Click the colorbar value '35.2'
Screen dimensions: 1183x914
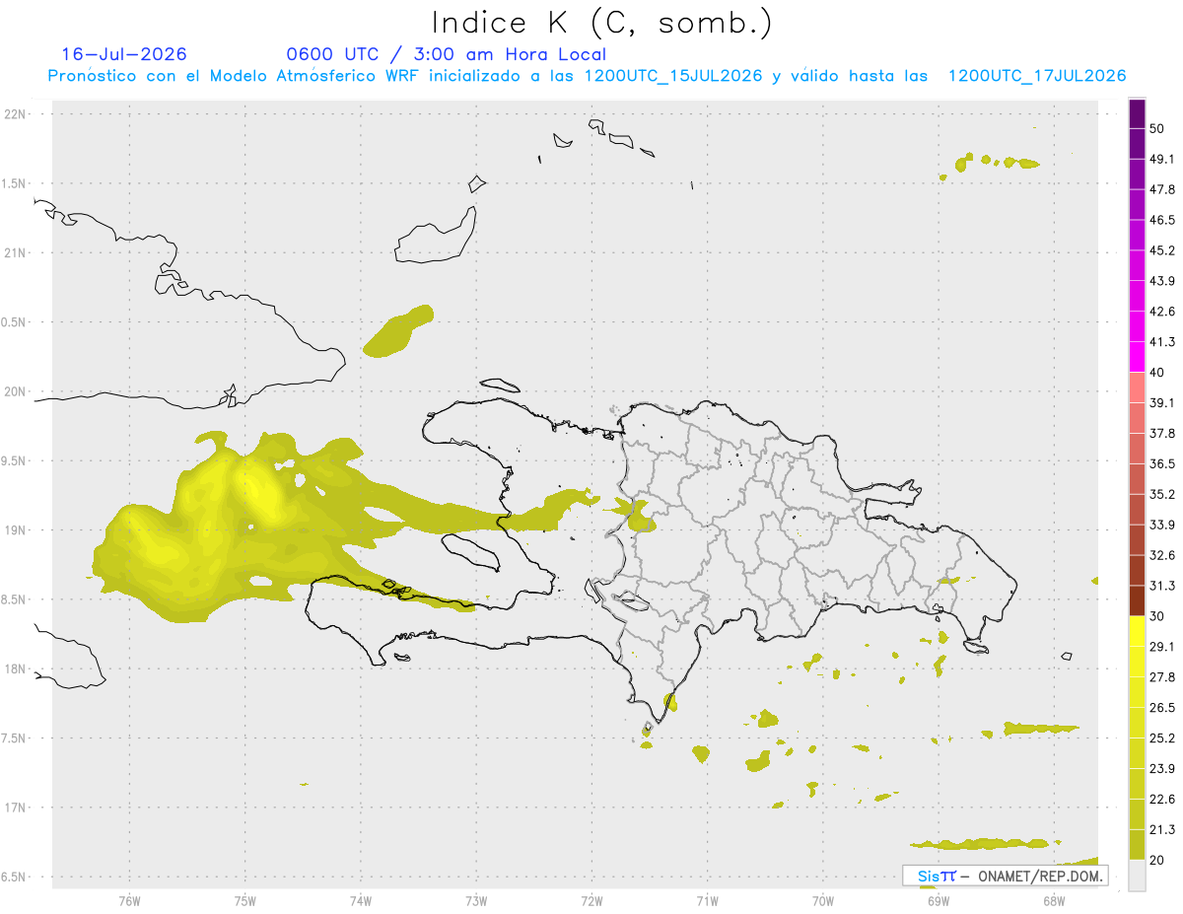point(1162,494)
